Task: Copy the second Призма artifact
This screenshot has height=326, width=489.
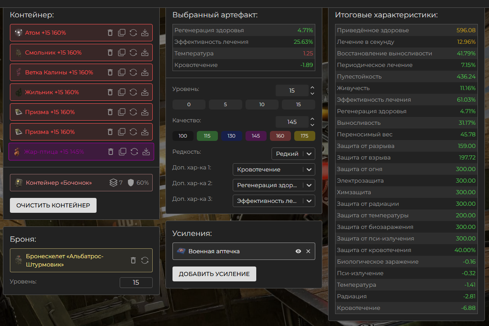Action: click(122, 132)
